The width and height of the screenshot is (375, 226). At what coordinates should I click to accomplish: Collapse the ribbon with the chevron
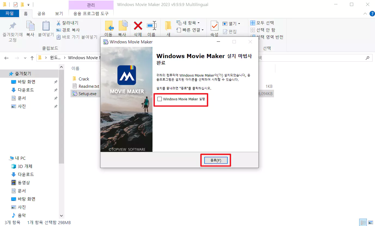point(365,14)
